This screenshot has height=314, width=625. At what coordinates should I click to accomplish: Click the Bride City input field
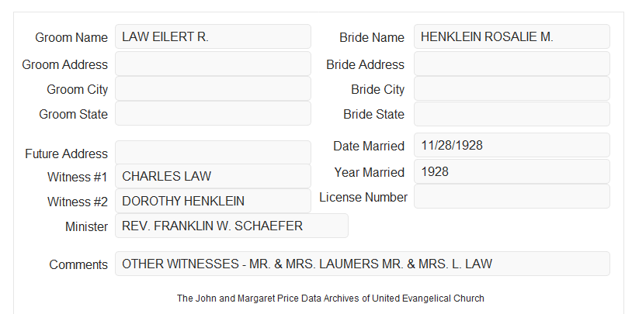point(512,88)
